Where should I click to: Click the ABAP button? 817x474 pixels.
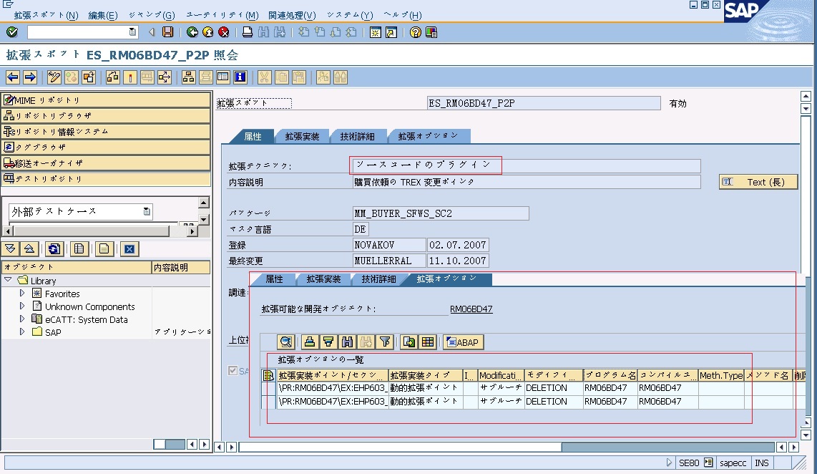coord(463,342)
